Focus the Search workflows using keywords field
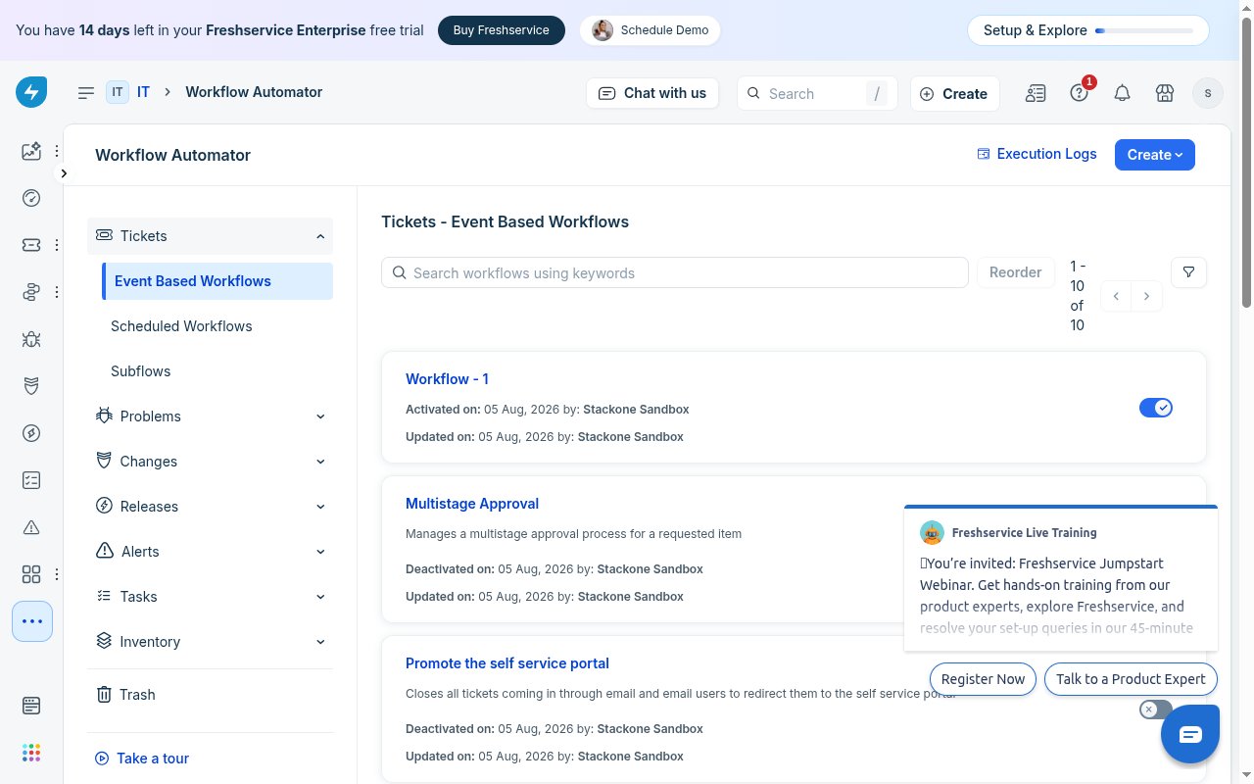The width and height of the screenshot is (1254, 784). (675, 272)
